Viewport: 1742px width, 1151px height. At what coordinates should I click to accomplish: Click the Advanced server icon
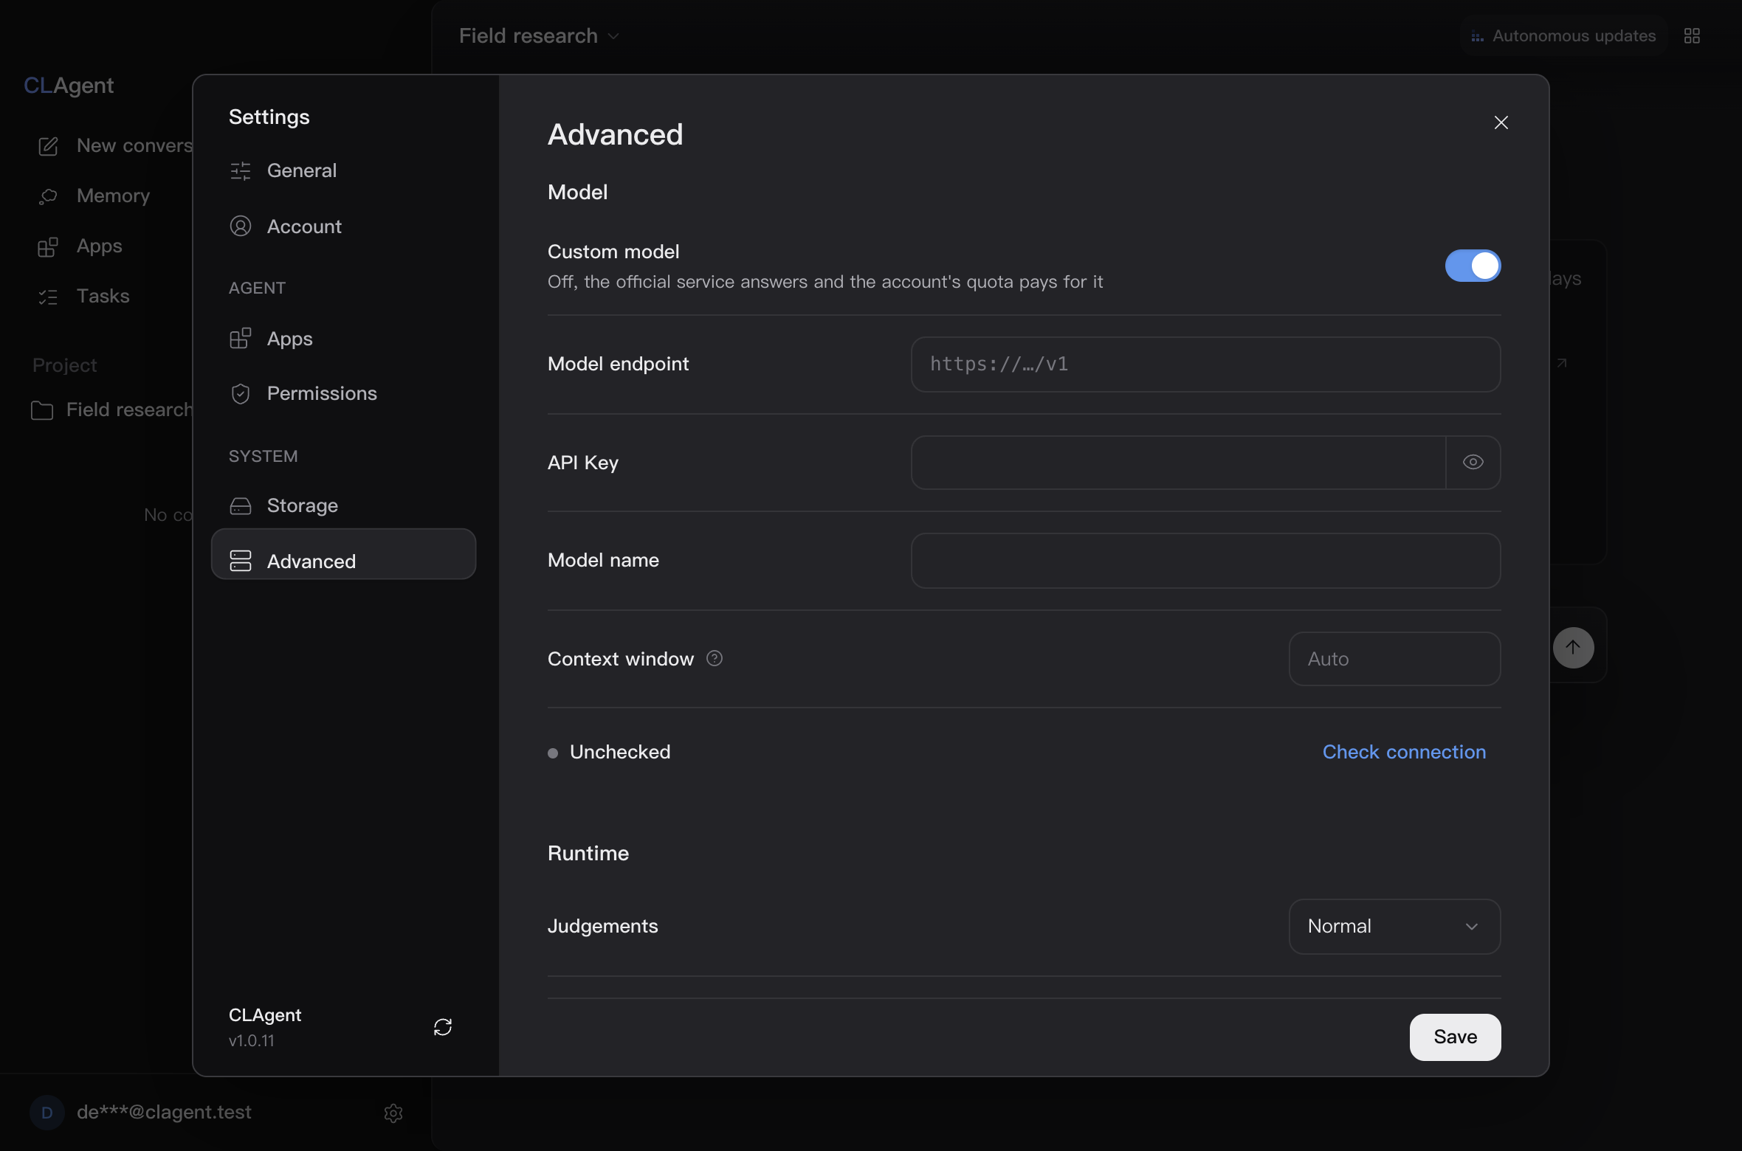click(241, 561)
